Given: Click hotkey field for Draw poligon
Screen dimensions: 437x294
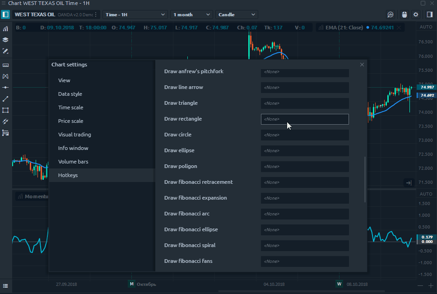Looking at the screenshot, I should click(x=305, y=167).
